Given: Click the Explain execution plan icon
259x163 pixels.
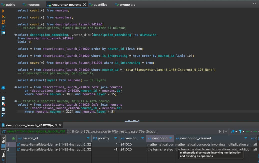Looking at the screenshot, I should pyautogui.click(x=3, y=27).
